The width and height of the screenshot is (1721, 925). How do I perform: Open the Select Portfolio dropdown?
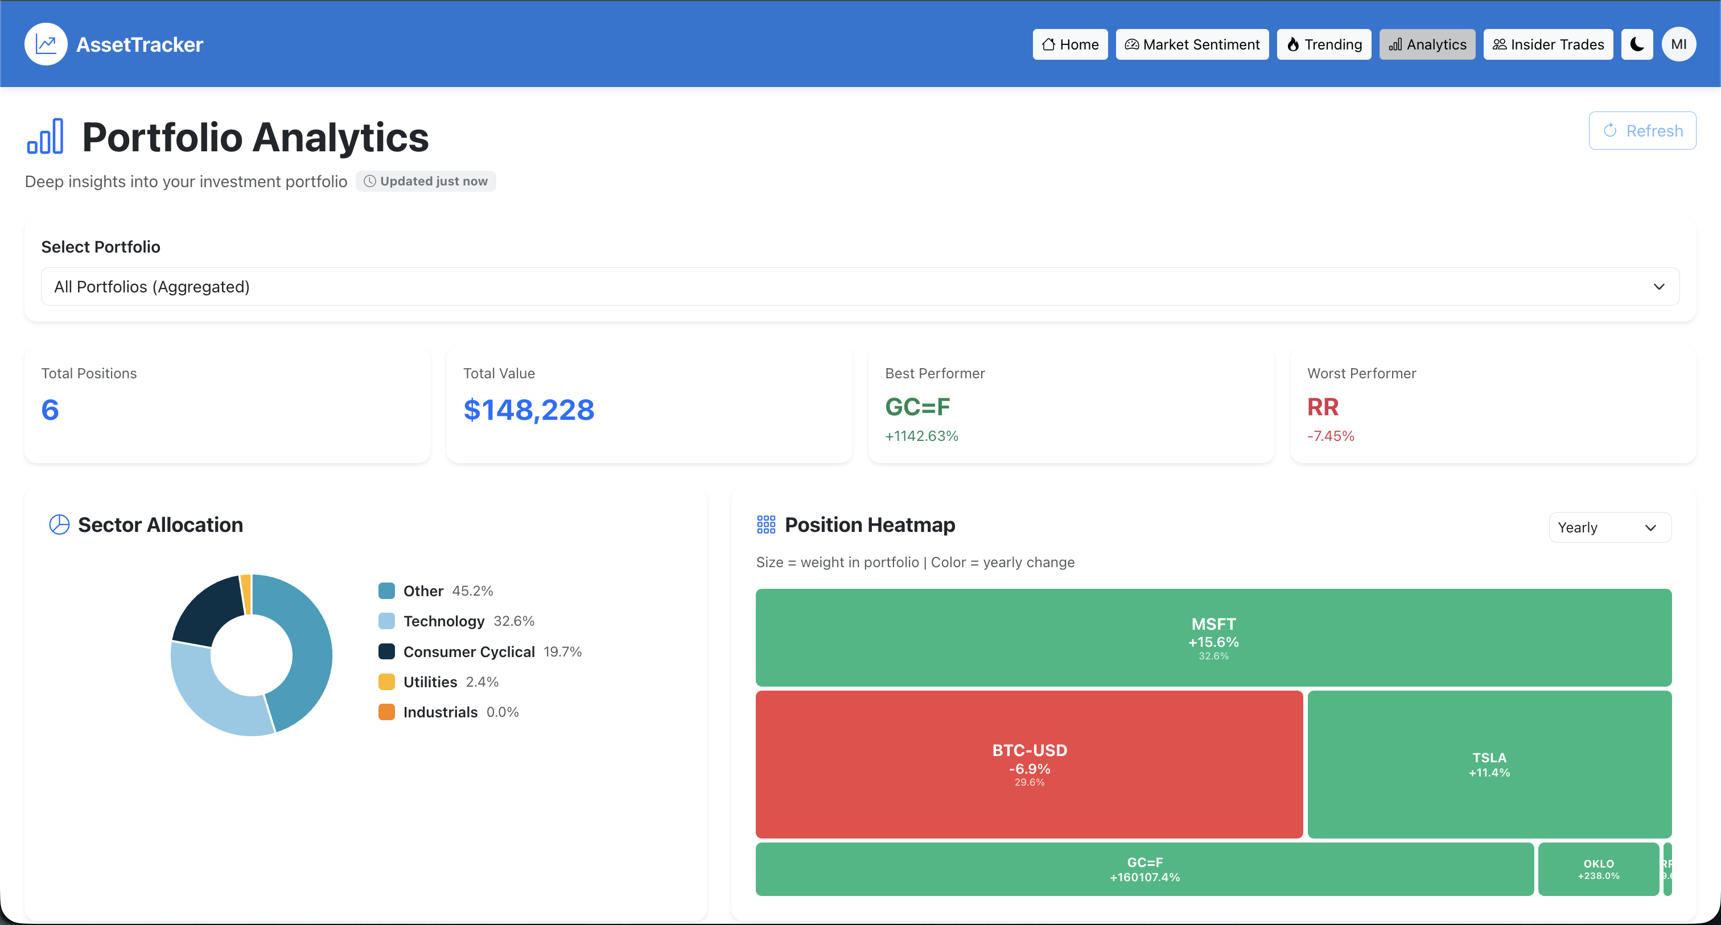(x=859, y=287)
